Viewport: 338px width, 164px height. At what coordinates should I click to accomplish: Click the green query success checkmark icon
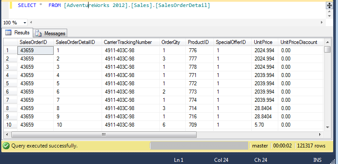click(x=6, y=146)
